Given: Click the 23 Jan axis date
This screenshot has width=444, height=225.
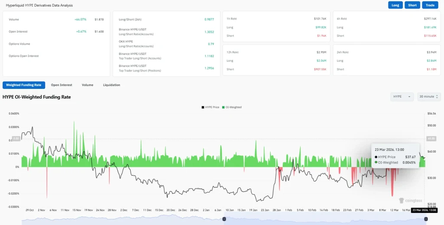Looking at the screenshot, I should pos(265,210).
